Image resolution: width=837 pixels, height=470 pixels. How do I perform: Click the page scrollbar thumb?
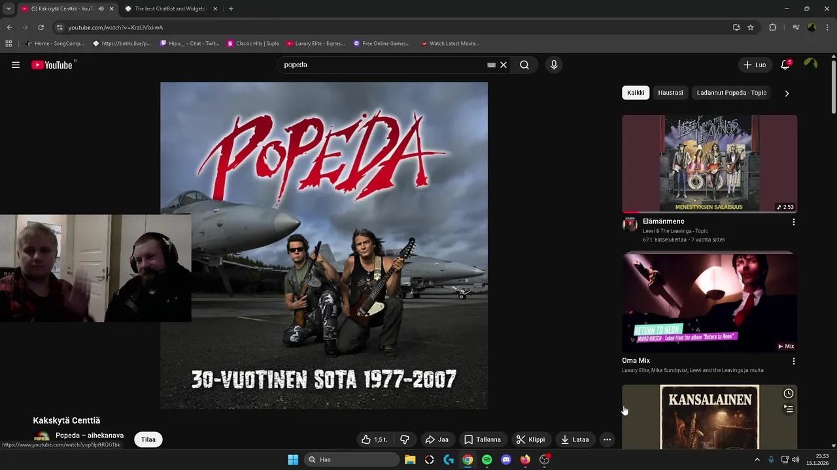(x=833, y=87)
